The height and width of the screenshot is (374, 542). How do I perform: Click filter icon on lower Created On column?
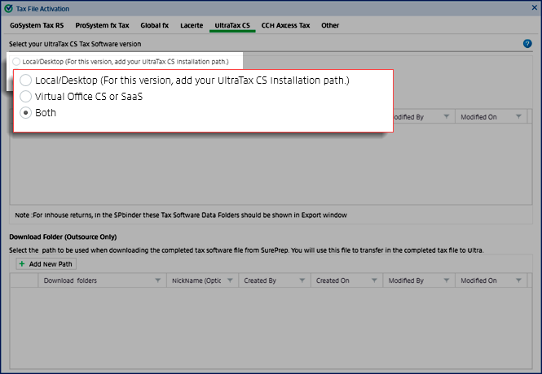pyautogui.click(x=373, y=280)
